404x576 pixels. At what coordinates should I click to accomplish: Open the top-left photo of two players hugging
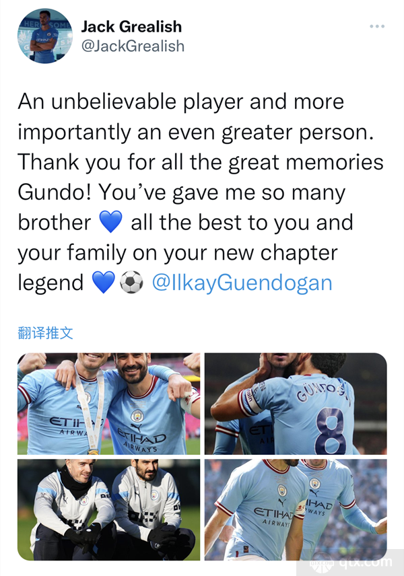point(109,404)
